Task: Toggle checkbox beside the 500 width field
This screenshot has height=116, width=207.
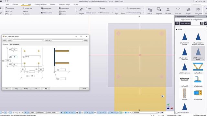Action: 27,76
